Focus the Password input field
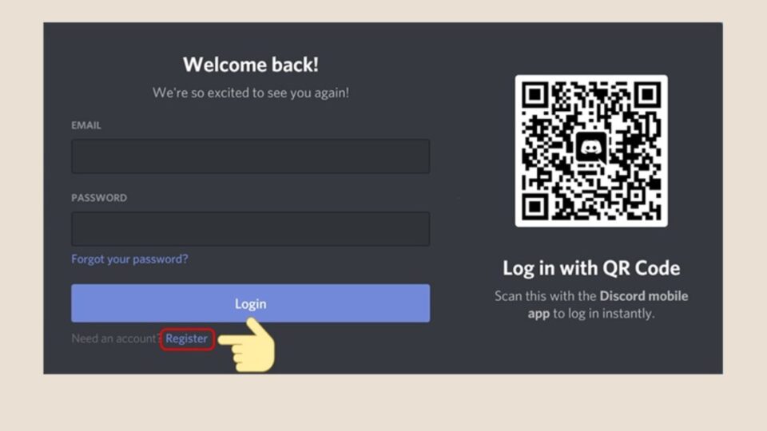 [x=250, y=229]
